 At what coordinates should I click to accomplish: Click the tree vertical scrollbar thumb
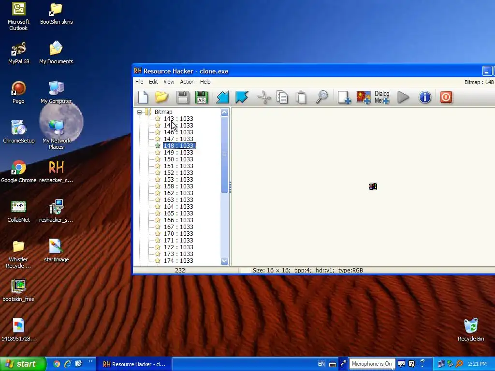click(x=224, y=155)
